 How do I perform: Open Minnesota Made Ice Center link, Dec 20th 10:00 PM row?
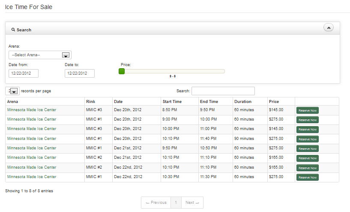click(x=32, y=129)
